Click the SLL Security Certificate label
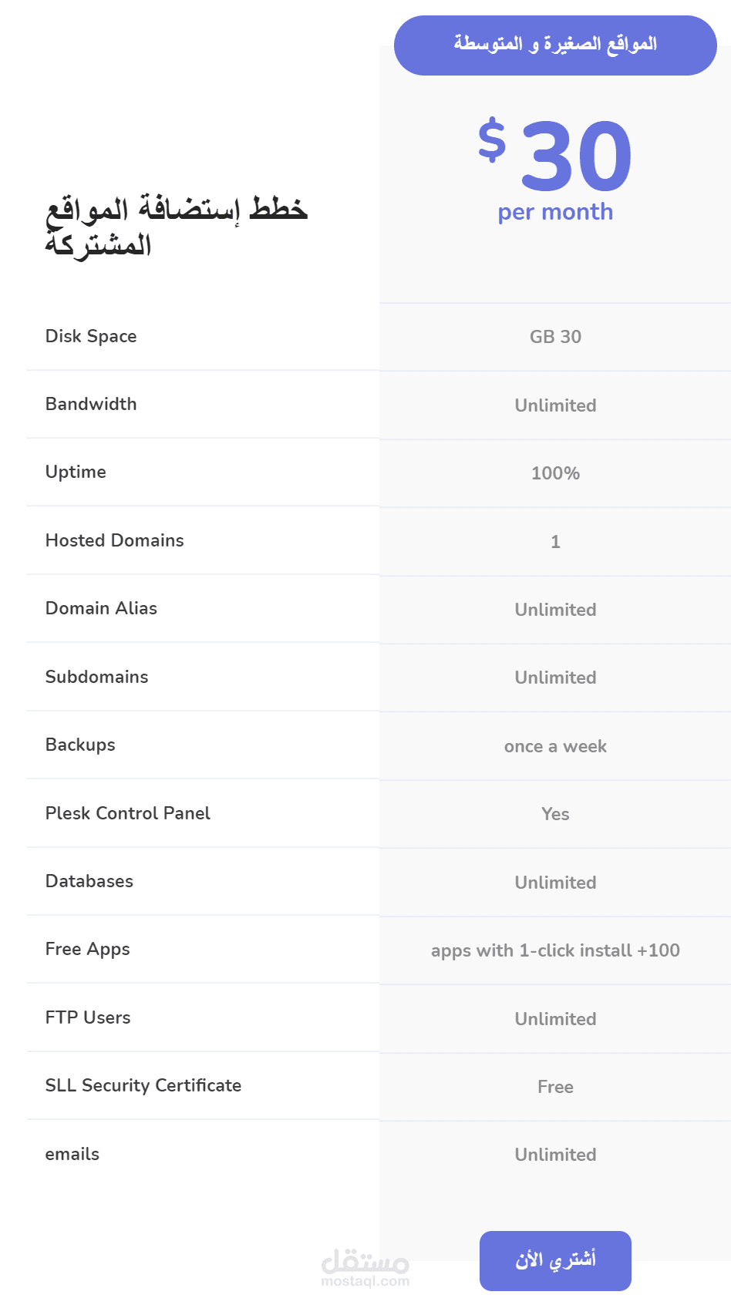Viewport: 731px width, 1315px height. 143,1085
